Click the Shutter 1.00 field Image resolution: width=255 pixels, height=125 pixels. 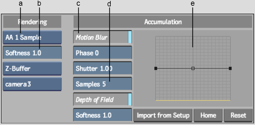(102, 68)
